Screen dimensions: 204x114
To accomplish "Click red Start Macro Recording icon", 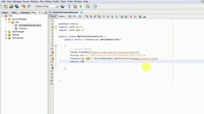I will pos(131,16).
